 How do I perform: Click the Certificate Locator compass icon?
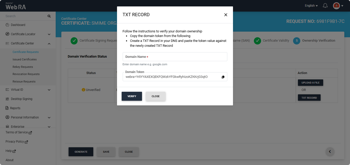point(7,34)
